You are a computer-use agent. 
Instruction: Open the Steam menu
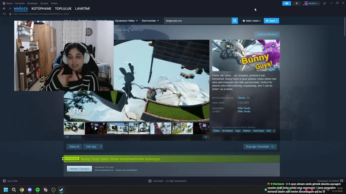click(x=8, y=3)
